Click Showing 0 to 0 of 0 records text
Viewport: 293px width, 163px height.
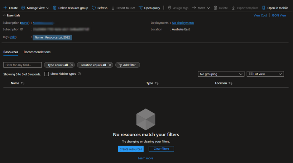tap(22, 74)
